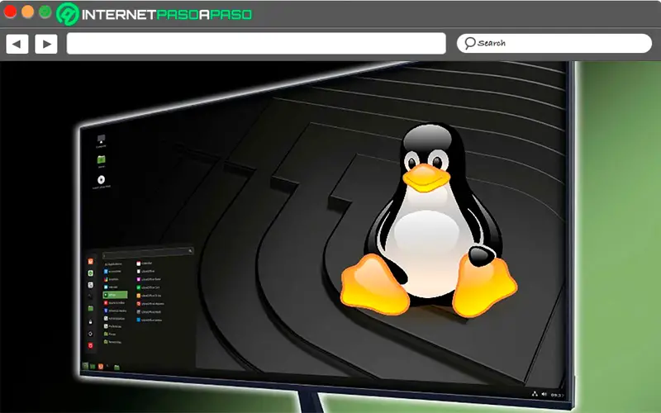661x413 pixels.
Task: Launch Firefox from menu favorites sidebar
Action: (x=90, y=261)
